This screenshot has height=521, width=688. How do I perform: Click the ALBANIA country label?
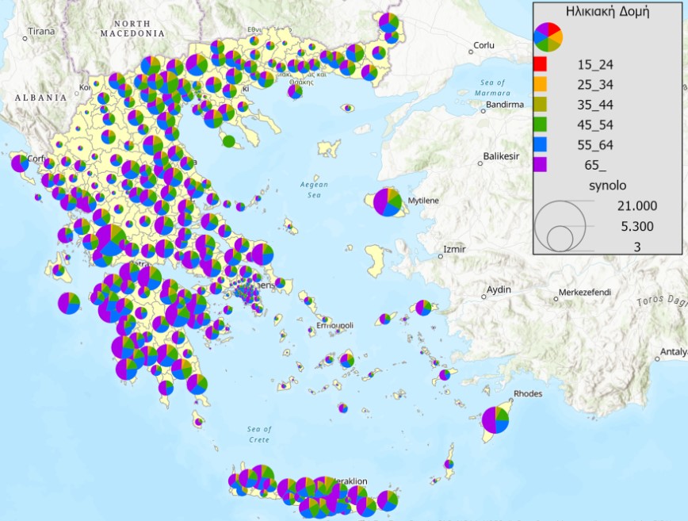40,98
